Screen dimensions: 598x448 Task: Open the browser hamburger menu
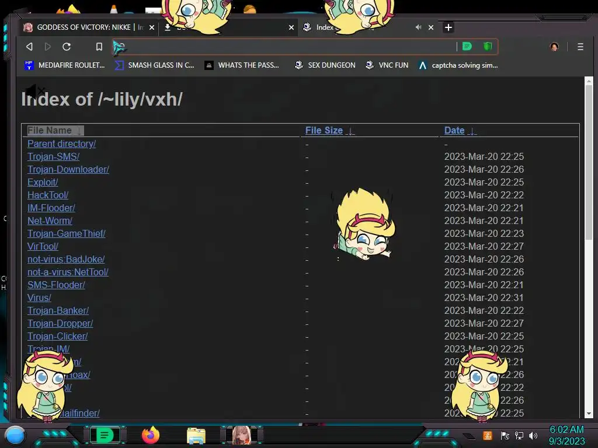click(580, 47)
